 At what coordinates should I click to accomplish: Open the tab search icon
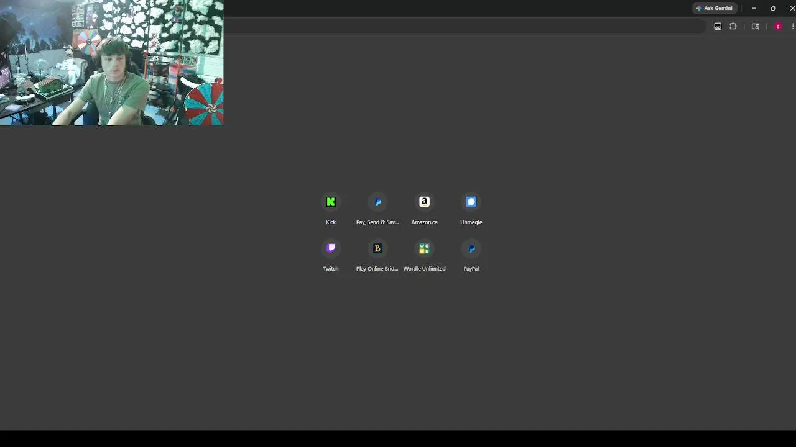[x=756, y=26]
